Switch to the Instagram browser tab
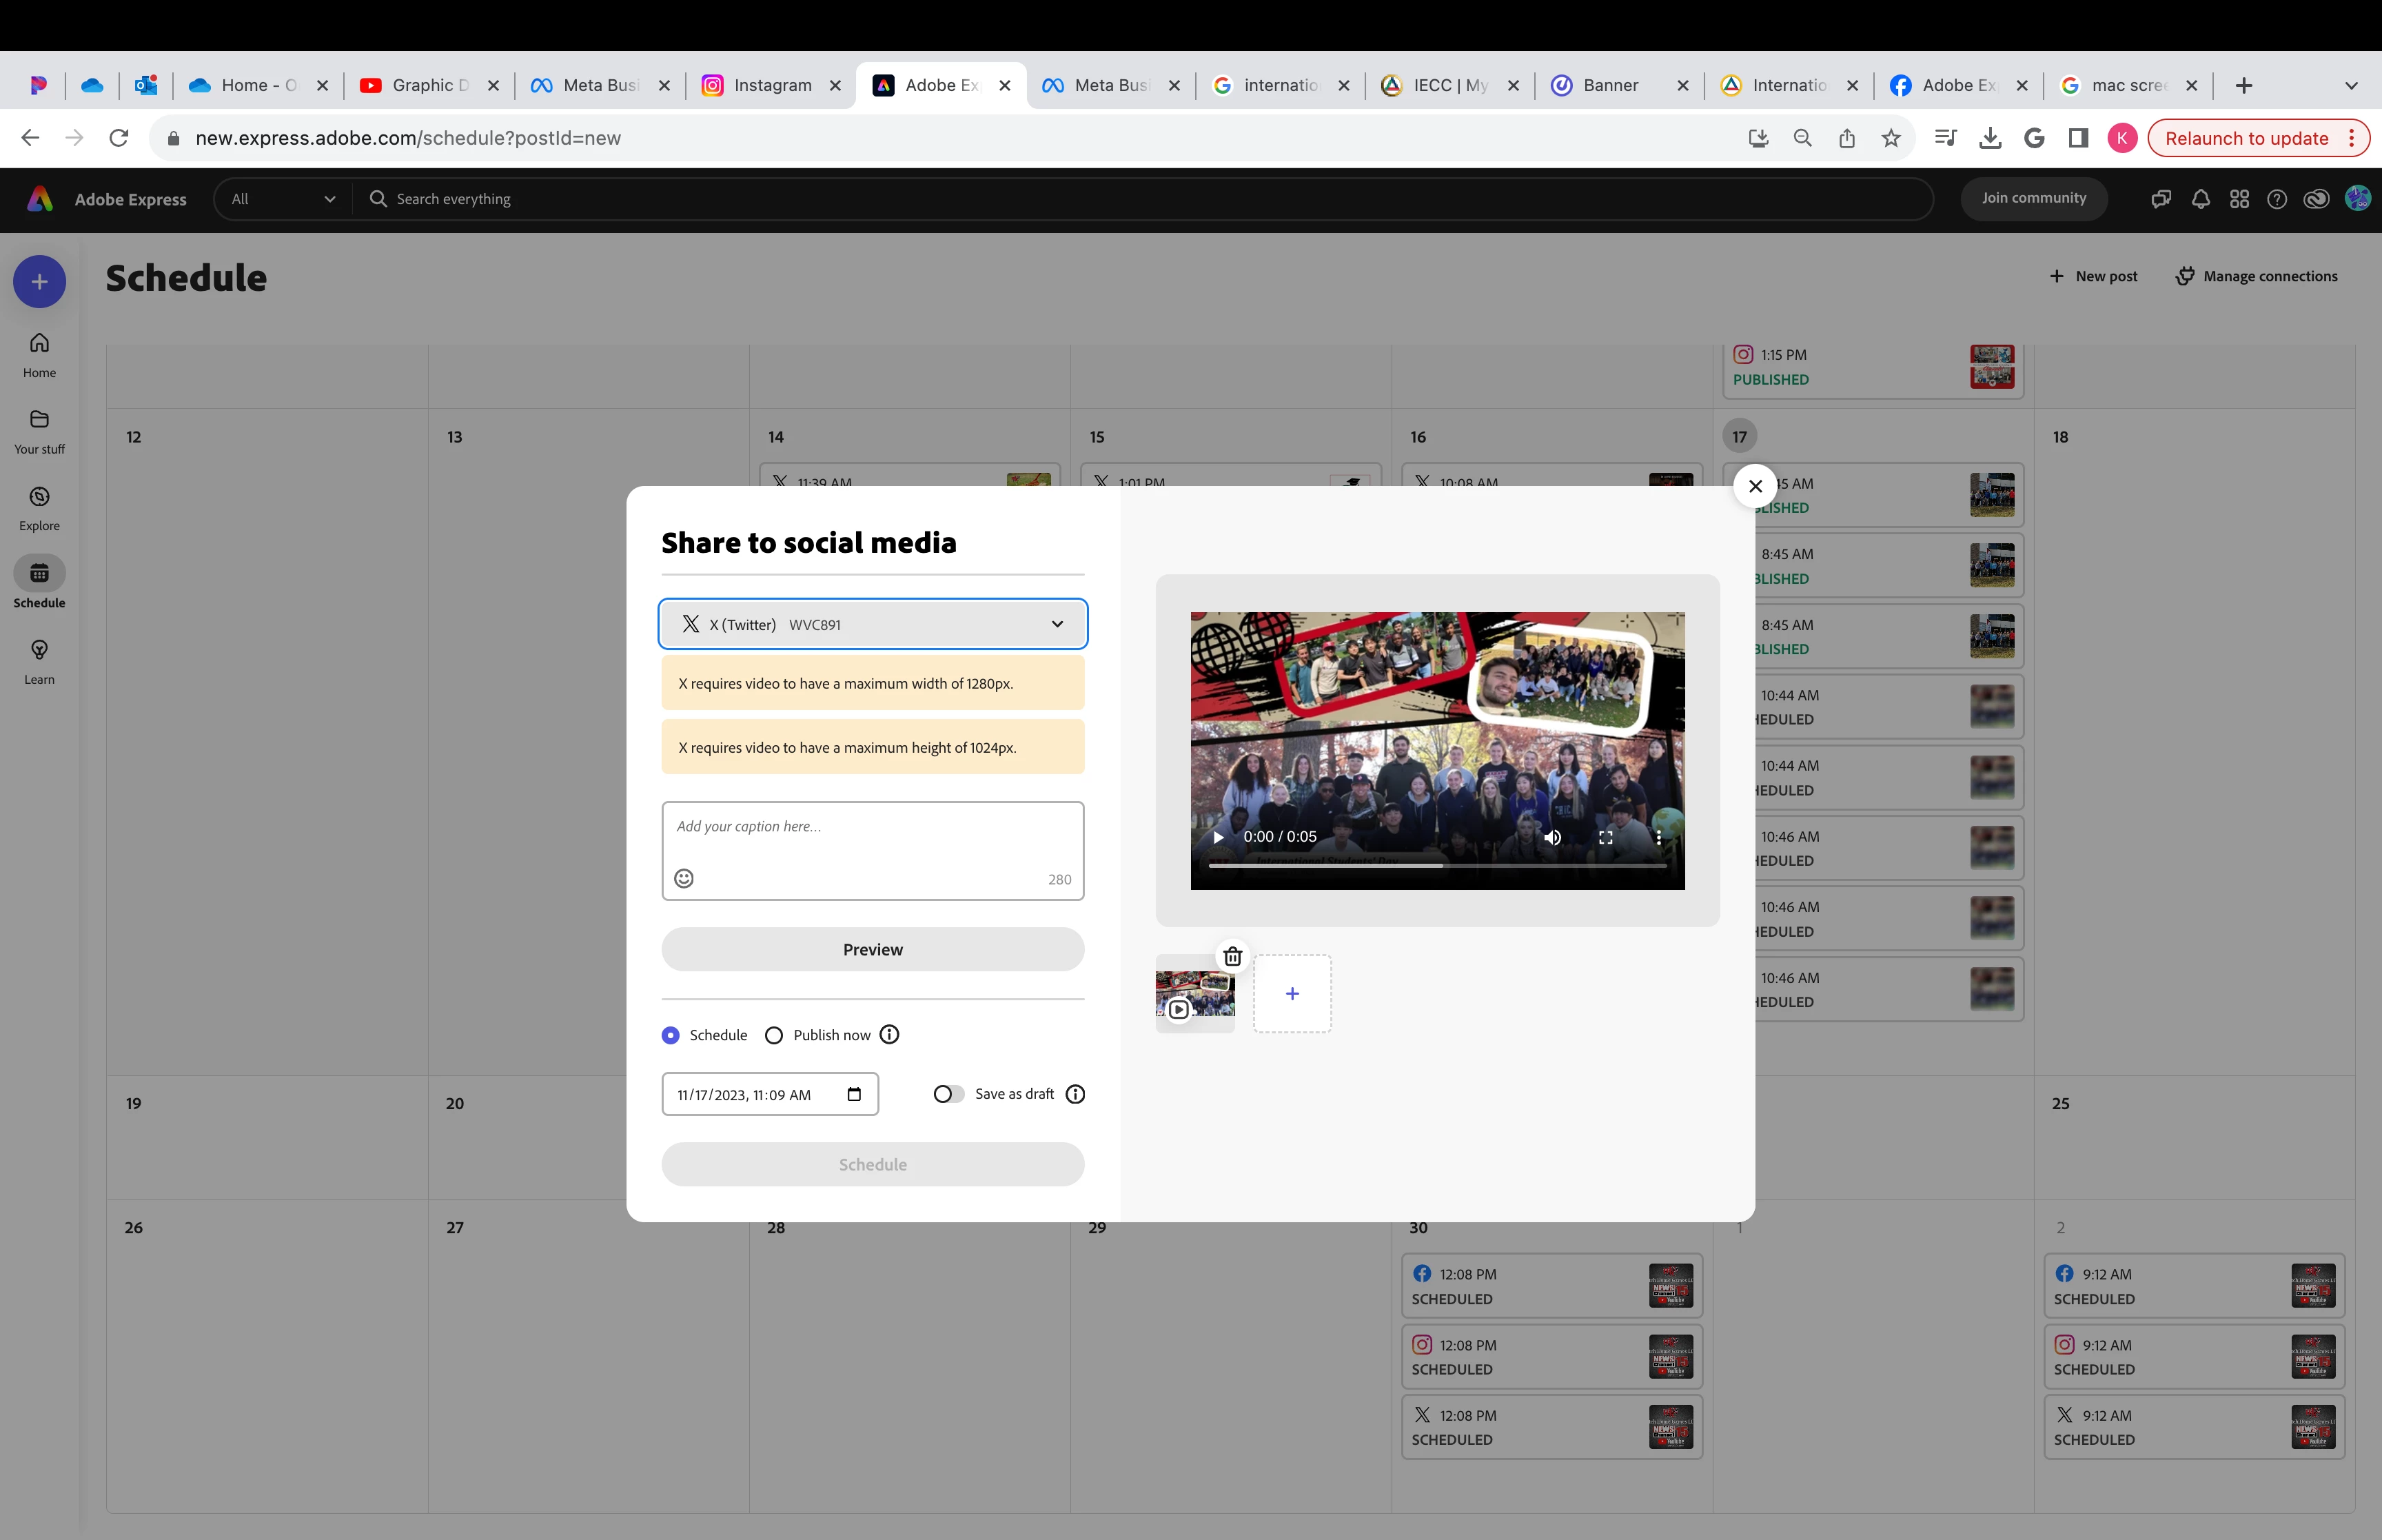 (x=772, y=85)
